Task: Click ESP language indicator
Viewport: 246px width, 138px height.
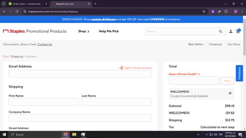Action: point(221,135)
